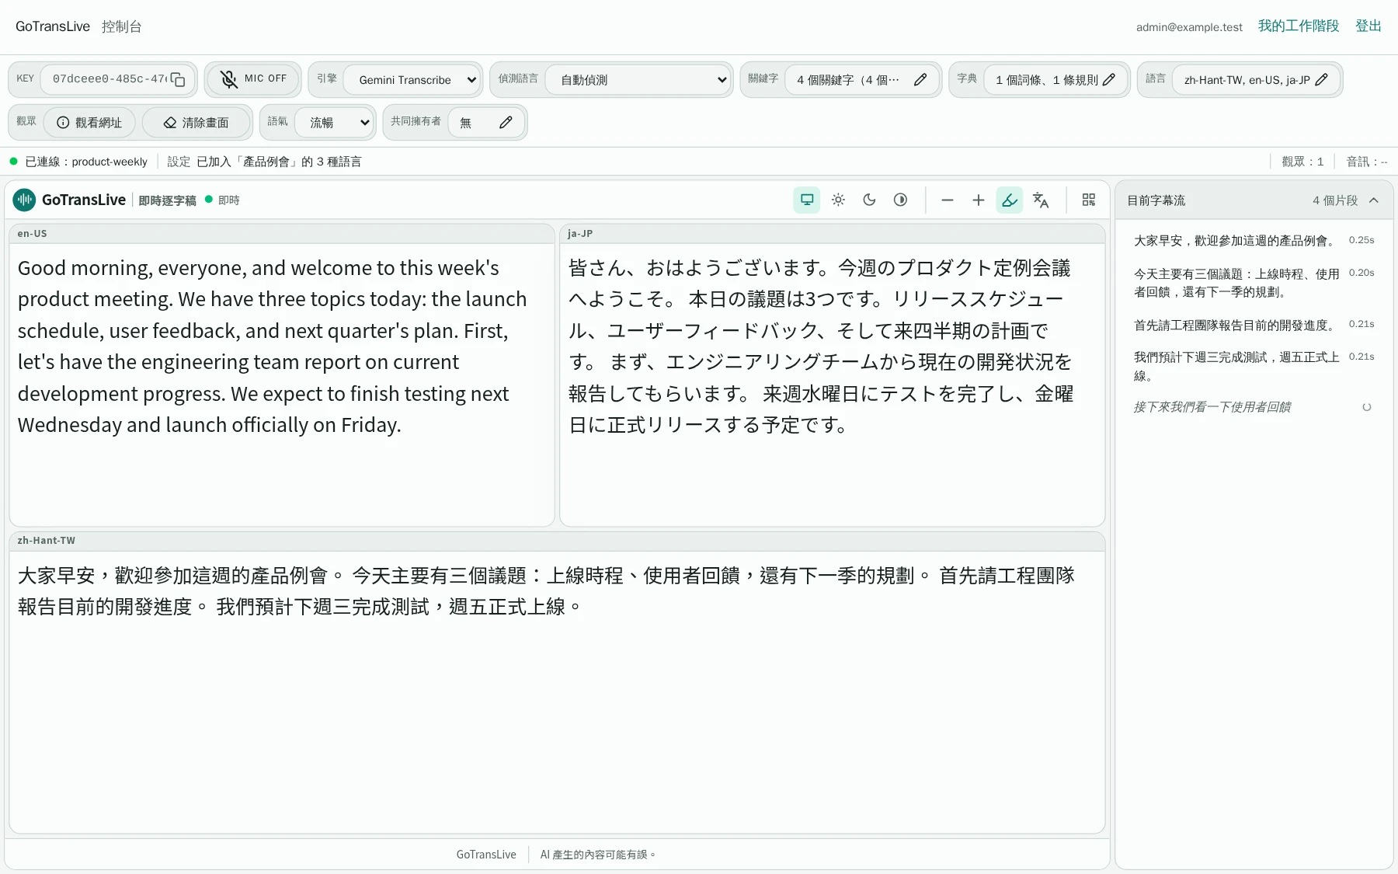1398x874 pixels.
Task: Open the 流暢 tone dropdown
Action: tap(335, 122)
